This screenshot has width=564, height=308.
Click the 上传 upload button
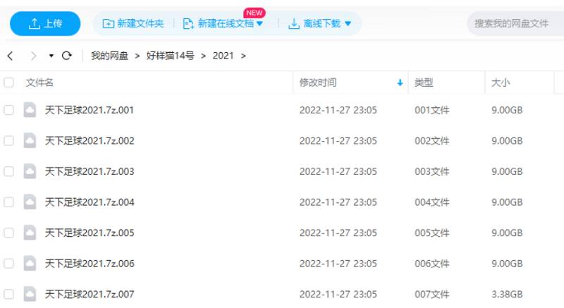click(x=45, y=23)
